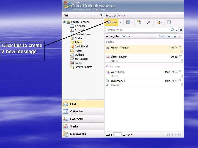
Task: Flag the Watt, Olivia message
Action: [x=180, y=72]
